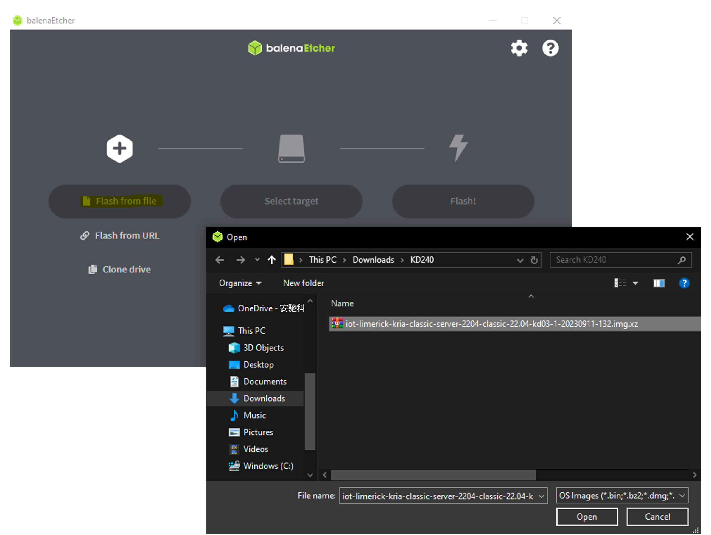This screenshot has width=711, height=535.
Task: Open the change view options arrow
Action: pos(635,283)
